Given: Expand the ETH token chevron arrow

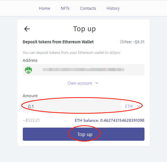Looking at the screenshot, I should pyautogui.click(x=138, y=106).
